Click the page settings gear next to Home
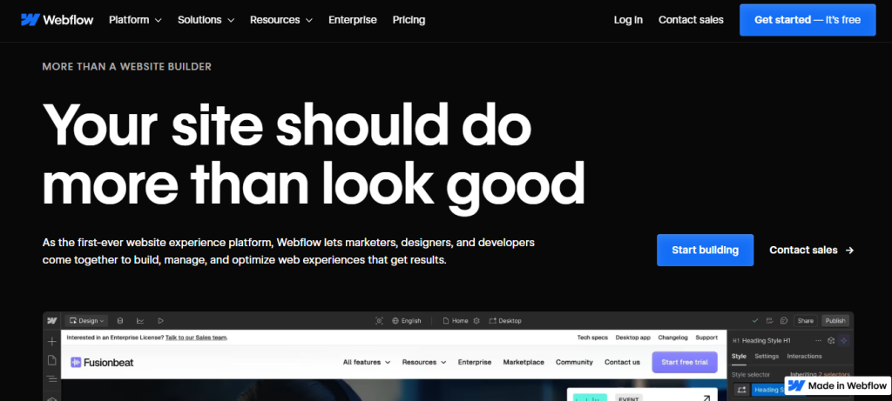 click(x=476, y=321)
